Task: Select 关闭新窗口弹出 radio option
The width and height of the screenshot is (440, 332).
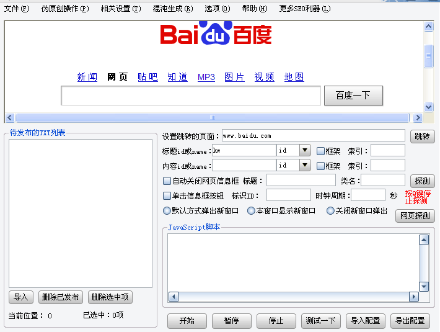Action: click(x=330, y=210)
